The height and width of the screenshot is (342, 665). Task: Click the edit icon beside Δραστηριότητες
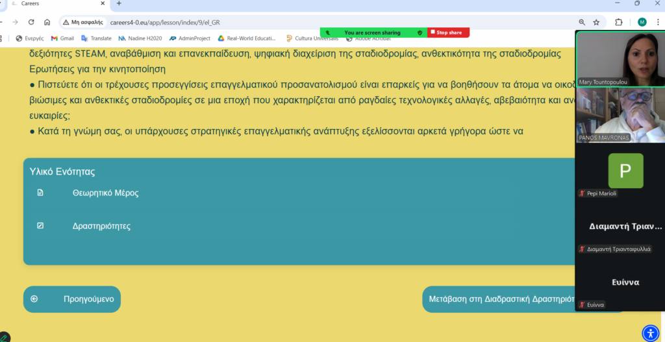point(40,226)
